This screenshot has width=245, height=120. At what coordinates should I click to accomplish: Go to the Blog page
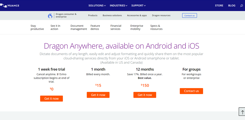point(231,5)
